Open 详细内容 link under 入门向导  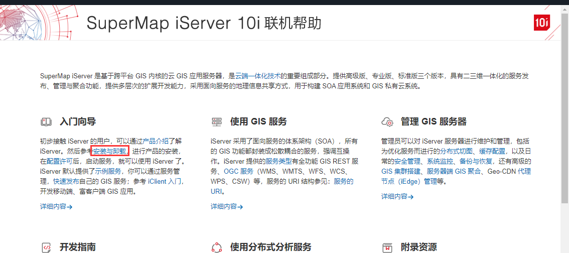(56, 207)
